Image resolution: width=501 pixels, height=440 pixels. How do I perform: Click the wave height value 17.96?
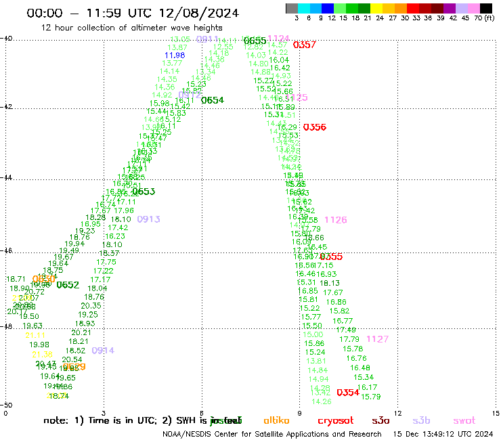(x=124, y=211)
